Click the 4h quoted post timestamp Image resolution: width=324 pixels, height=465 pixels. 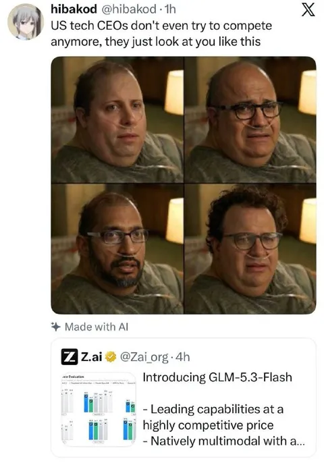[x=182, y=357]
